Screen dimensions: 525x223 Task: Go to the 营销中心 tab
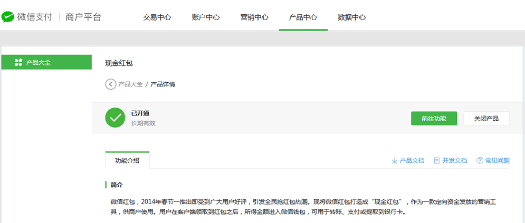tap(254, 17)
